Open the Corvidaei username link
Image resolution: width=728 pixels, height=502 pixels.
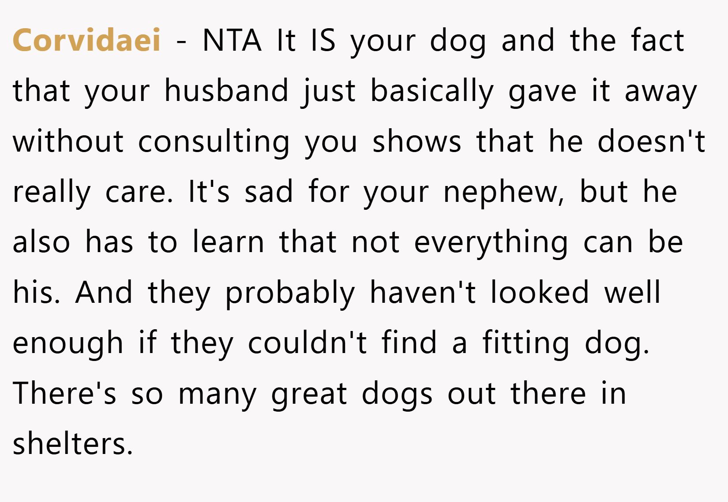point(87,41)
